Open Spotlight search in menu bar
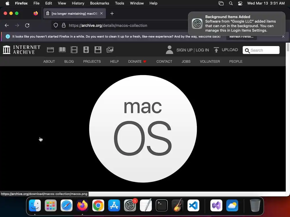The height and width of the screenshot is (217, 290). (x=231, y=3)
